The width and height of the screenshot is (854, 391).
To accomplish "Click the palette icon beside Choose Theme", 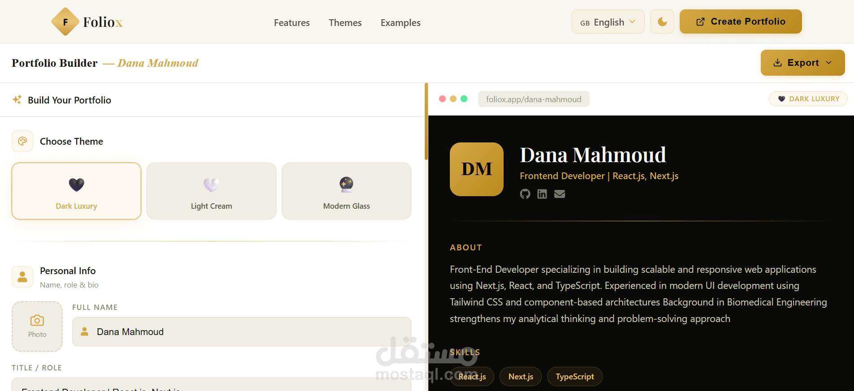I will point(22,141).
